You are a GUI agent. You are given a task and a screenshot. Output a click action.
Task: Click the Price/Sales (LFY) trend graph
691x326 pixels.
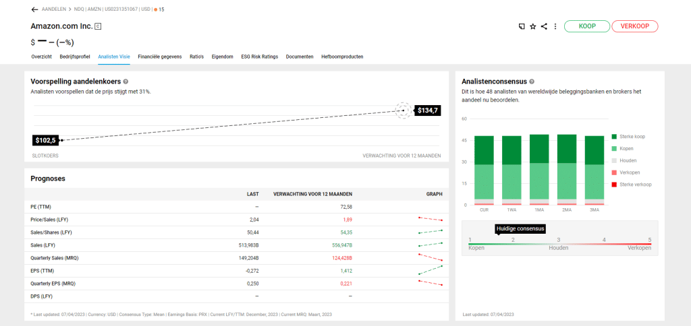(x=430, y=219)
